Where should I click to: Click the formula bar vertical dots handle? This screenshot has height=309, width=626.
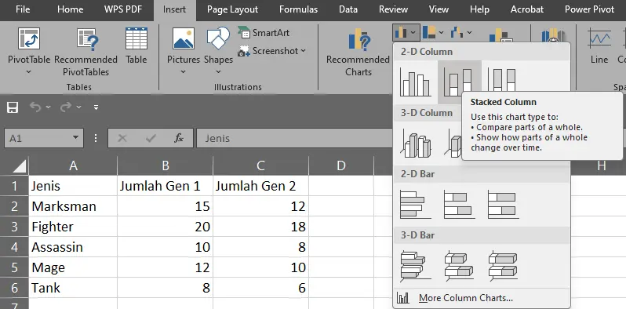pos(96,138)
